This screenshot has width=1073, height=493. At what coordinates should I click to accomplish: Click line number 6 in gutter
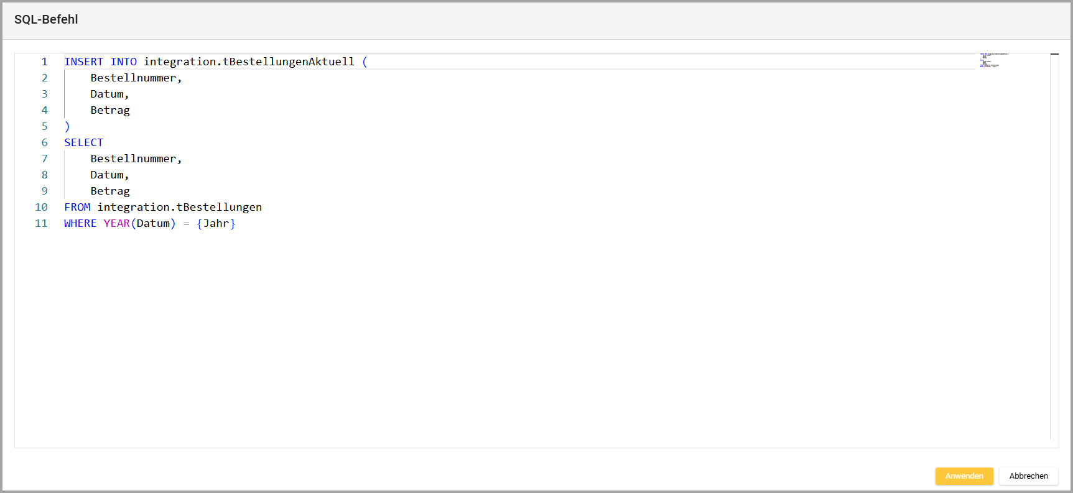(44, 142)
